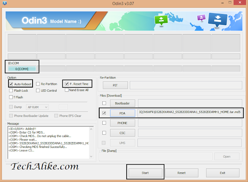Minimize the Odin3 window
248x182 pixels.
[x=222, y=3]
